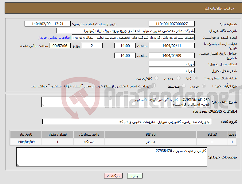Click the announcement date field 1404/02/09 - 12:21
Viewport: 242px width, 184px height.
point(48,24)
